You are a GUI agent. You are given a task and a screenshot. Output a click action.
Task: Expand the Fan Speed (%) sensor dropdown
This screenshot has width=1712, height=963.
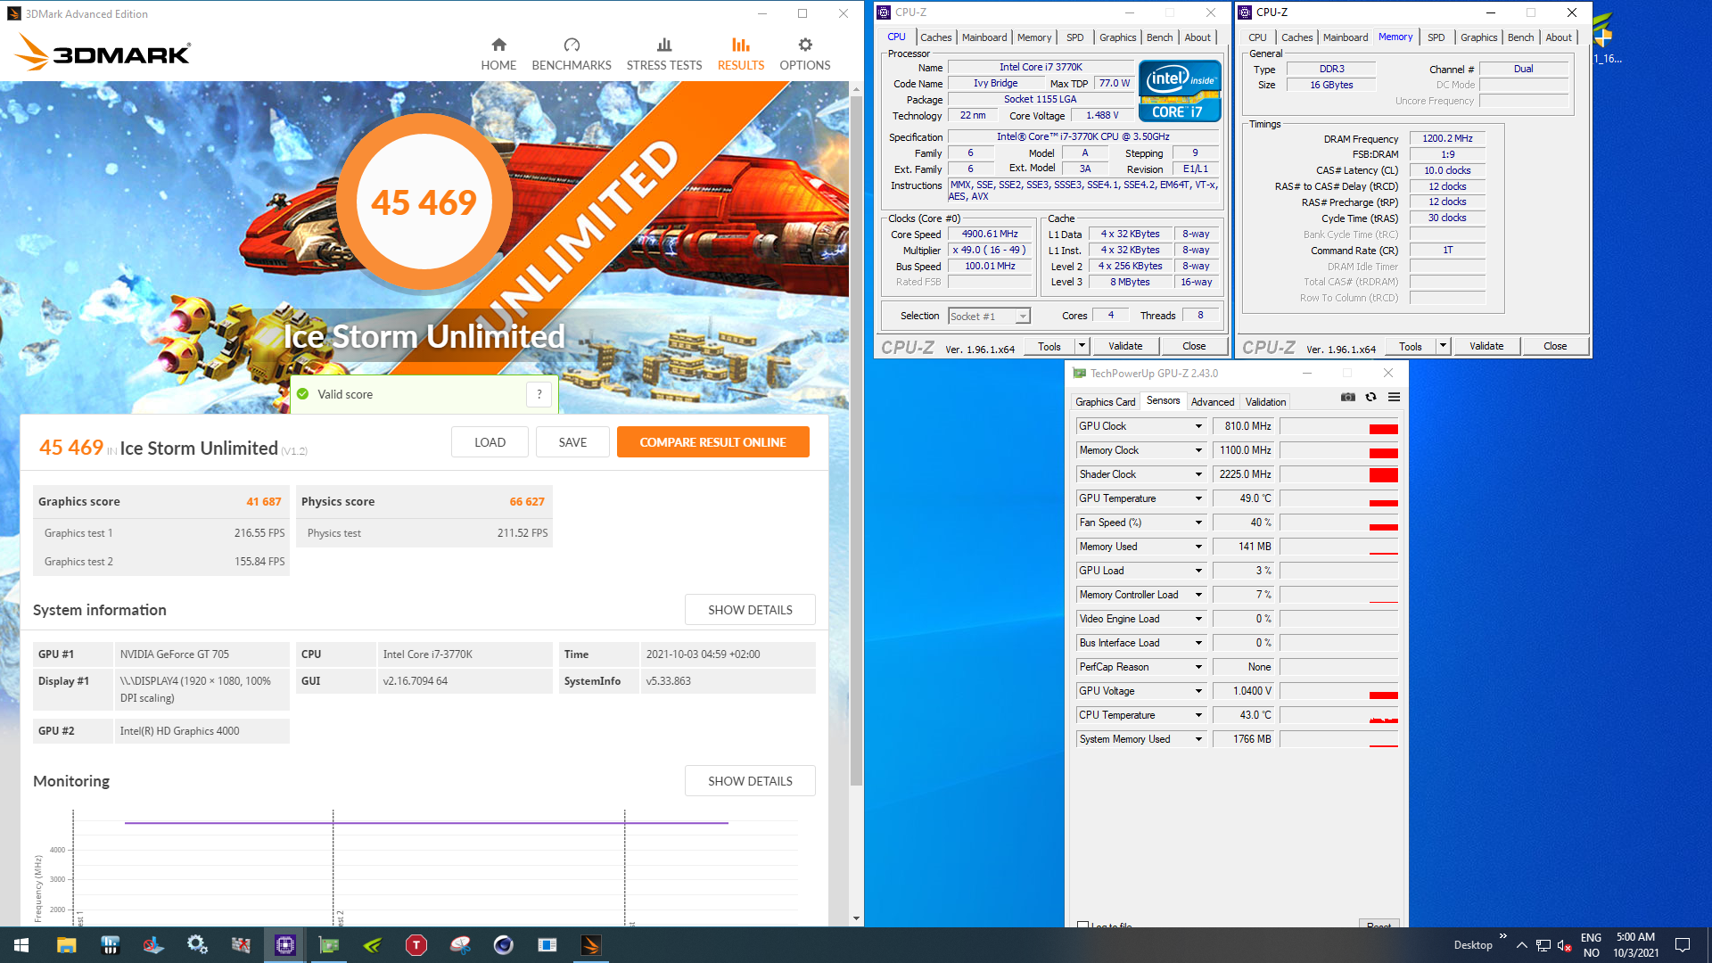[1198, 523]
